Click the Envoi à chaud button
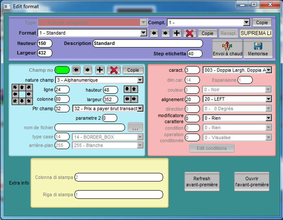The width and height of the screenshot is (283, 220). [227, 49]
